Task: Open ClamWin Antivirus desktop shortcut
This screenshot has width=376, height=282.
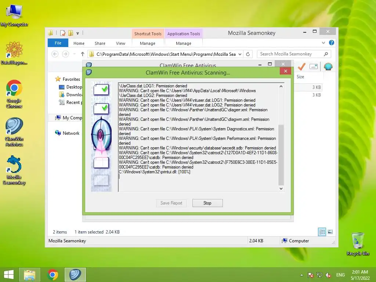Action: point(14,132)
